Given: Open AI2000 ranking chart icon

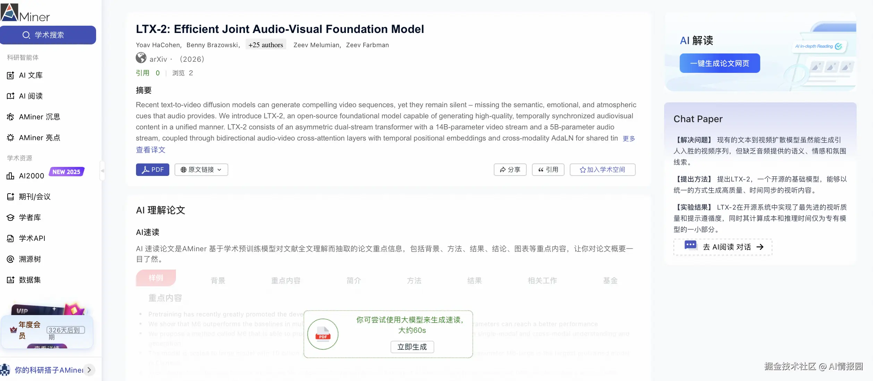Looking at the screenshot, I should [x=10, y=176].
